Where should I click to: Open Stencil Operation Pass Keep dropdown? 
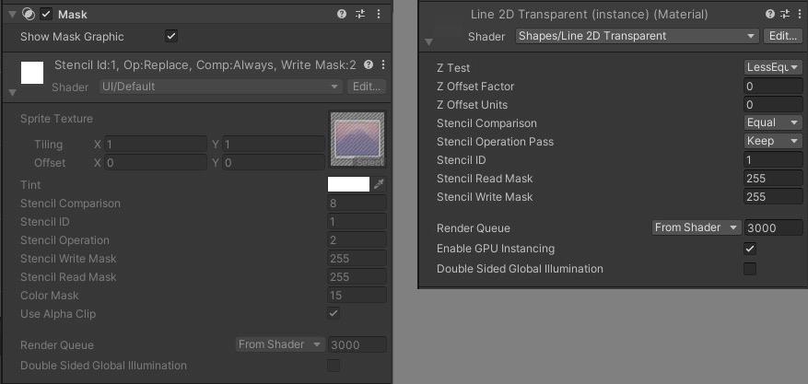click(773, 141)
